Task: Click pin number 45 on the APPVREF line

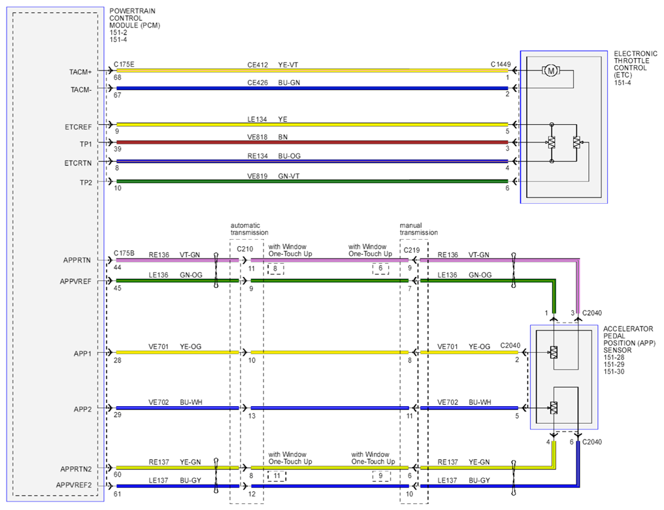Action: [117, 288]
